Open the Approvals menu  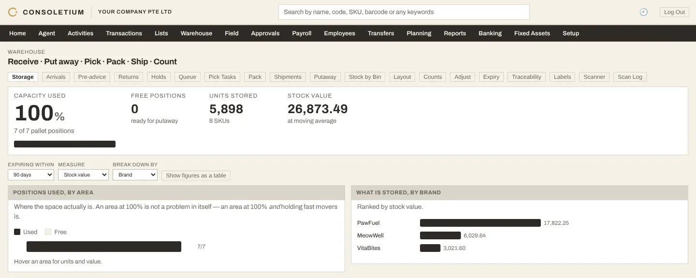265,33
